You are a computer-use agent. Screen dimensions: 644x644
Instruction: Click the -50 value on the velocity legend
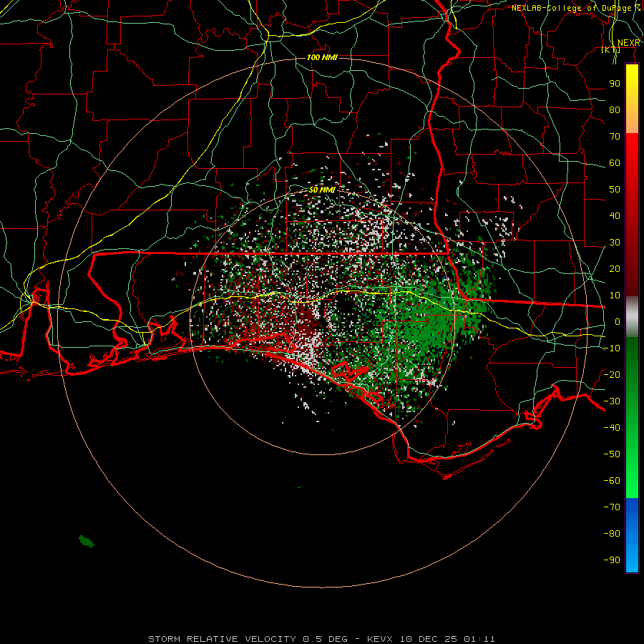(612, 454)
